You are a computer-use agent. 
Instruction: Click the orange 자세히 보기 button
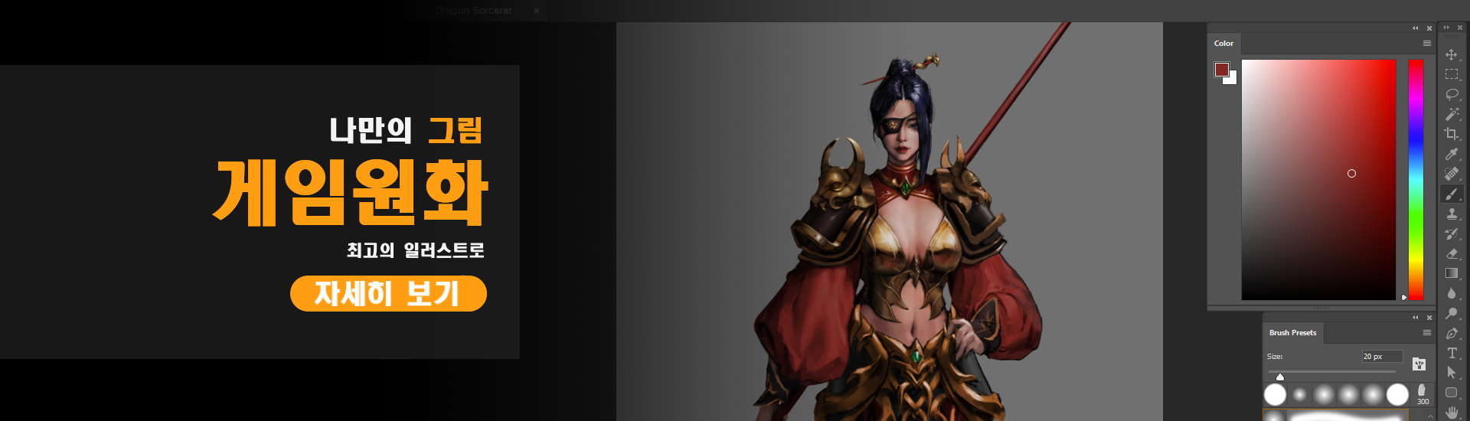388,294
